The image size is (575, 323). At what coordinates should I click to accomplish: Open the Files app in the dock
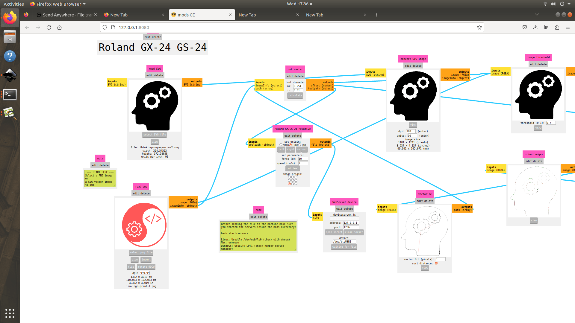point(10,37)
